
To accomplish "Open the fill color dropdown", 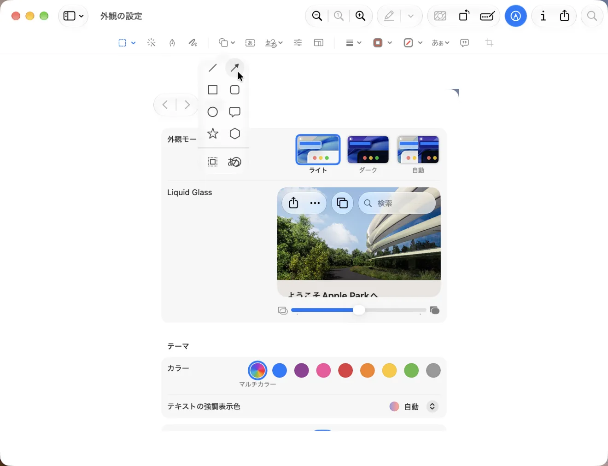I will tap(413, 43).
